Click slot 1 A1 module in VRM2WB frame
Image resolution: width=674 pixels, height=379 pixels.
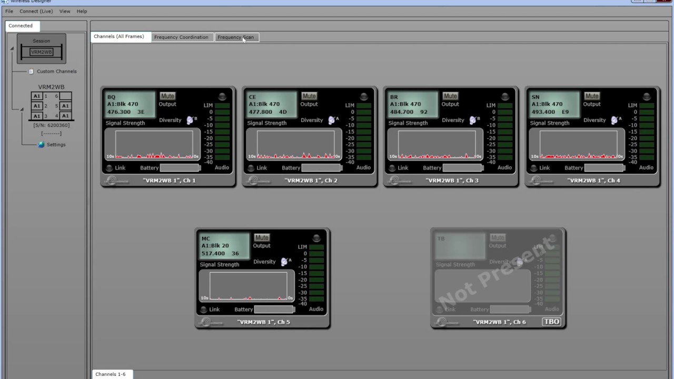(x=36, y=96)
